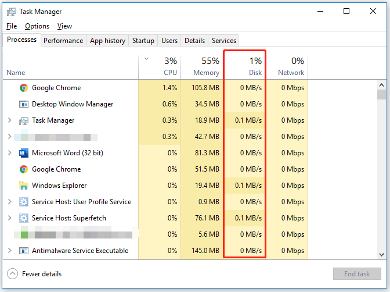Click the End task button

pos(357,274)
